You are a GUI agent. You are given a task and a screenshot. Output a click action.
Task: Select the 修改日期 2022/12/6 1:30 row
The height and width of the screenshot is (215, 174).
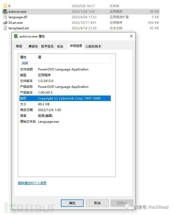click(x=65, y=110)
